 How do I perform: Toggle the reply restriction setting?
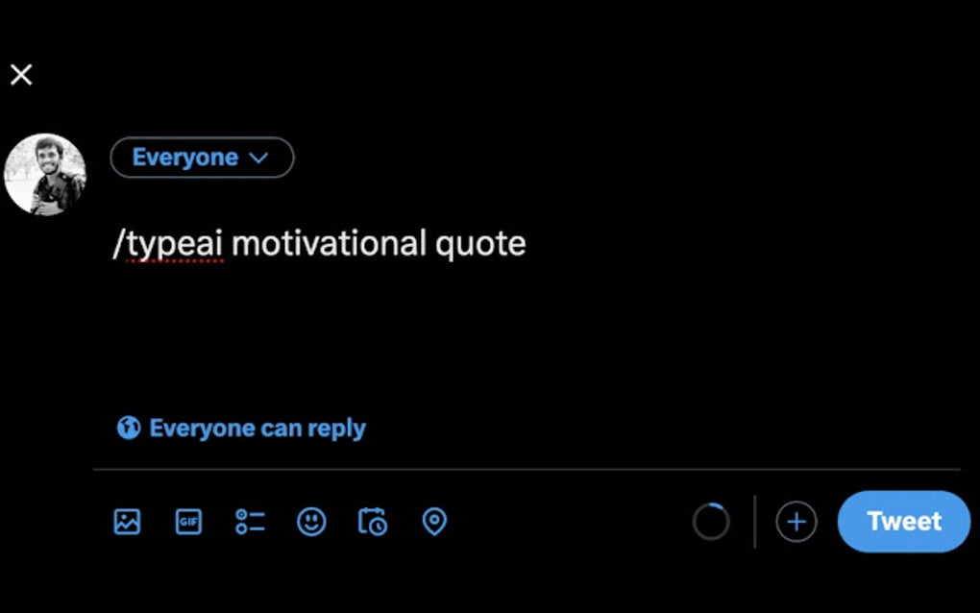257,427
